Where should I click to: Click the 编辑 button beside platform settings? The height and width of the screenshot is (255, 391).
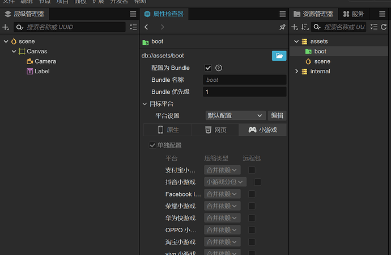(x=277, y=115)
